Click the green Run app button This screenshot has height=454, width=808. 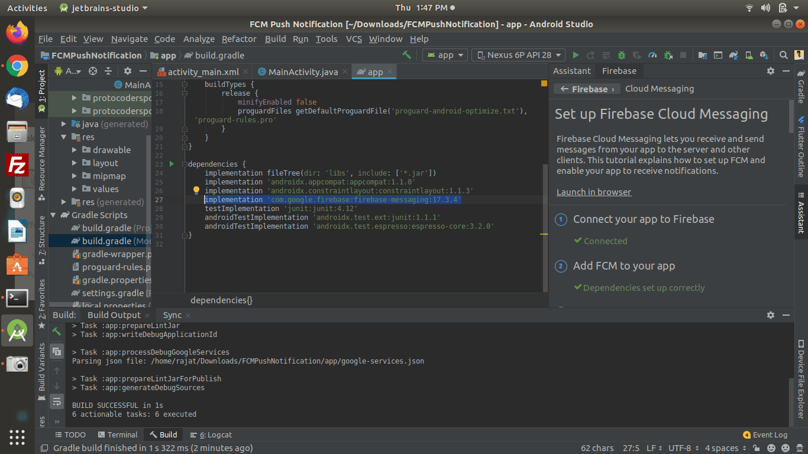[576, 55]
